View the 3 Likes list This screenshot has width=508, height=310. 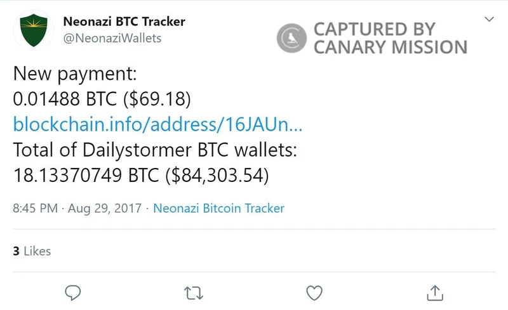[32, 251]
